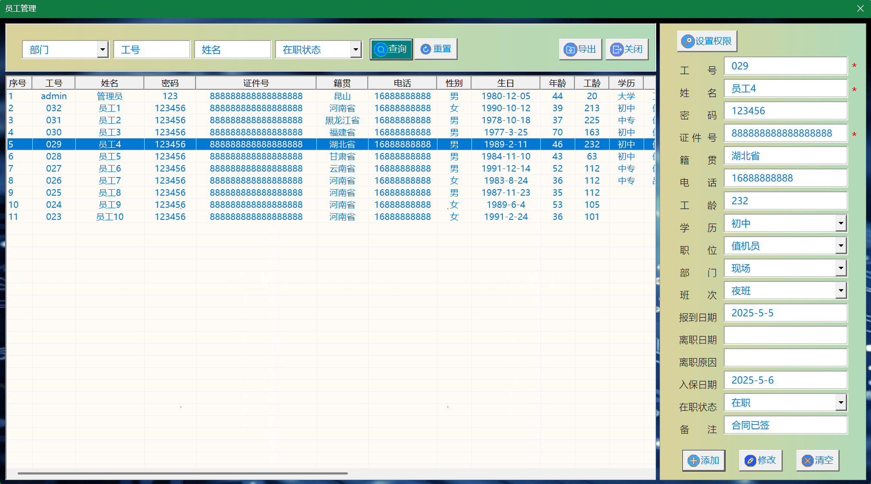Click the 学历 column header
This screenshot has width=871, height=484.
pos(626,83)
